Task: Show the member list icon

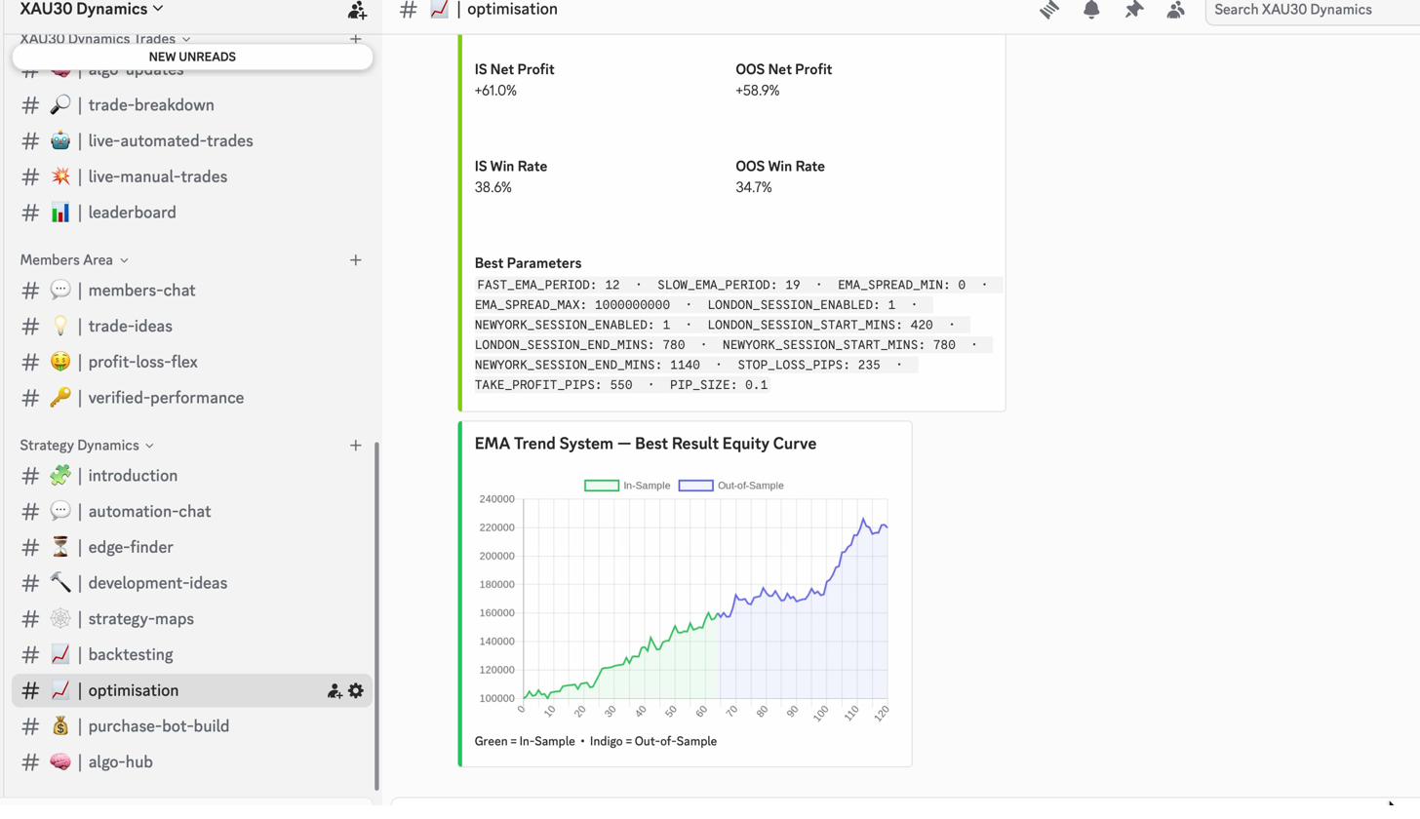Action: (1175, 10)
